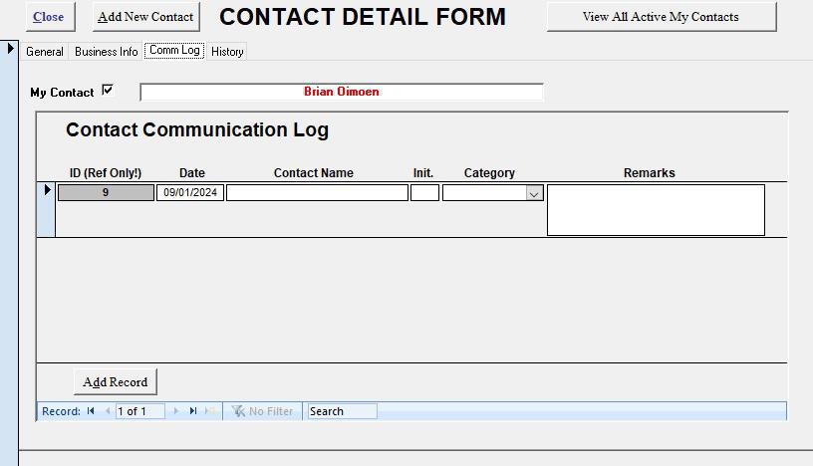Expand the Category dropdown list
Screen dimensions: 813x466
point(534,194)
